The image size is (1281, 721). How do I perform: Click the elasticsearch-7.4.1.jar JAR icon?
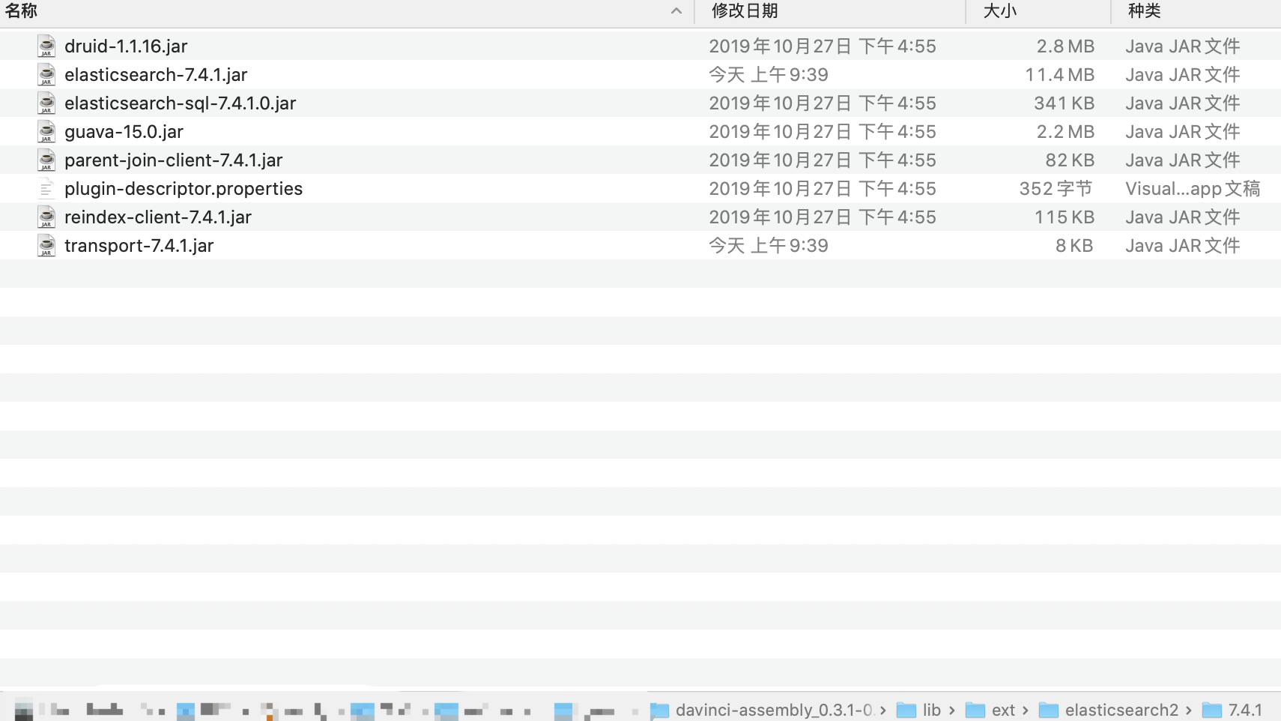[x=46, y=74]
